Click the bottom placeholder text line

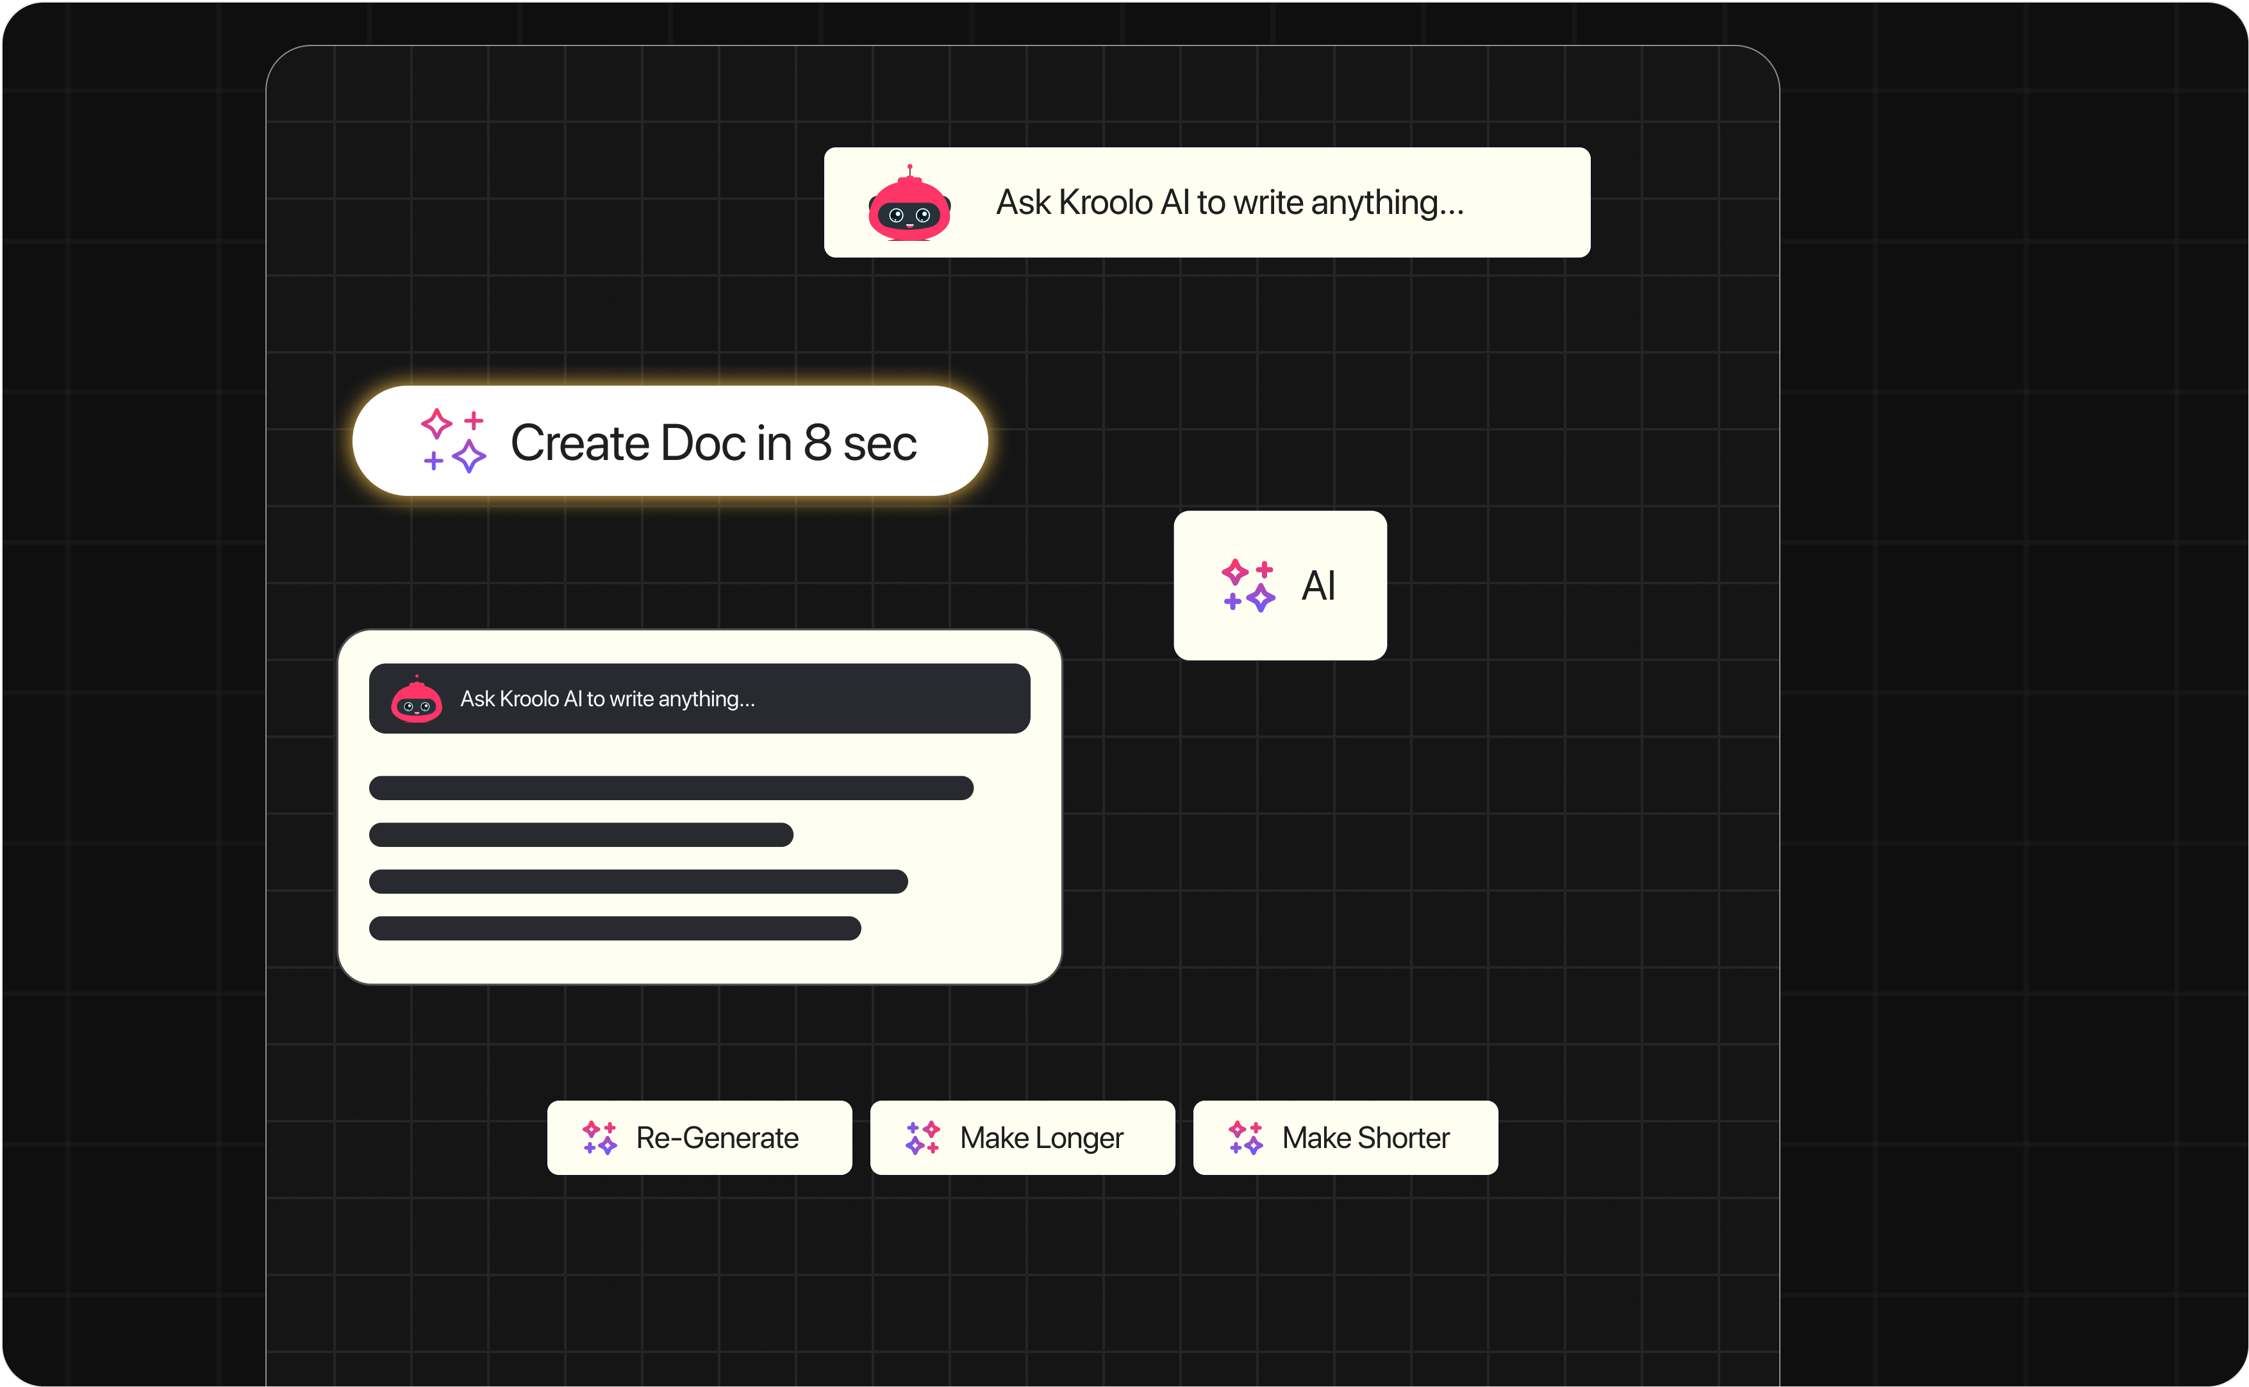click(615, 928)
